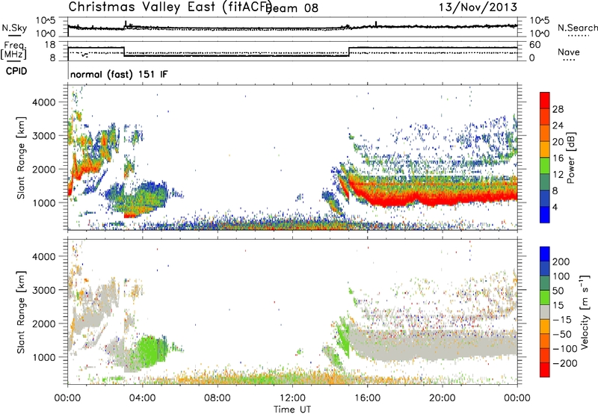The image size is (598, 414).
Task: Click the Time UT axis label
Action: [292, 410]
